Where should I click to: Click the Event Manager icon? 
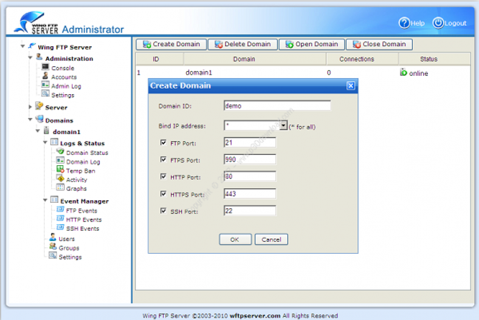[x=54, y=200]
